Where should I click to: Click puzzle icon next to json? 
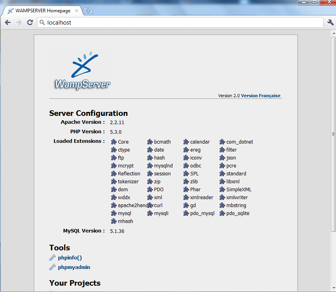coord(222,158)
